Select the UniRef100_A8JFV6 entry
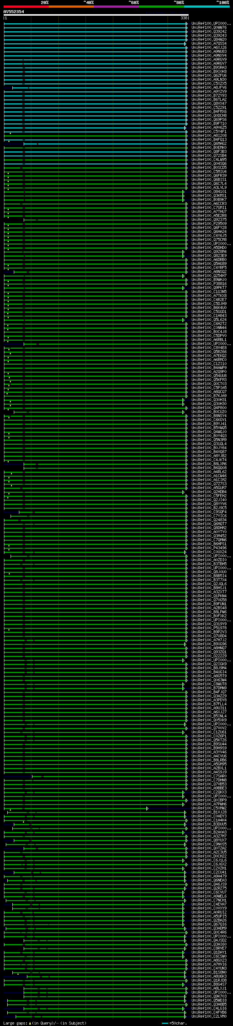This screenshot has height=1026, width=233. pos(209,88)
